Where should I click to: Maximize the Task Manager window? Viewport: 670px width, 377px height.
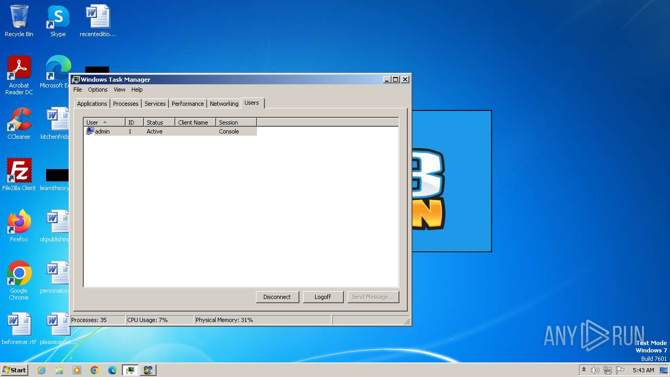[395, 80]
